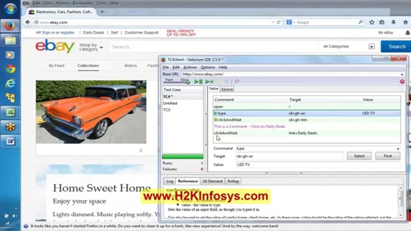Open a new Firefox tab
The width and height of the screenshot is (411, 231).
[102, 12]
